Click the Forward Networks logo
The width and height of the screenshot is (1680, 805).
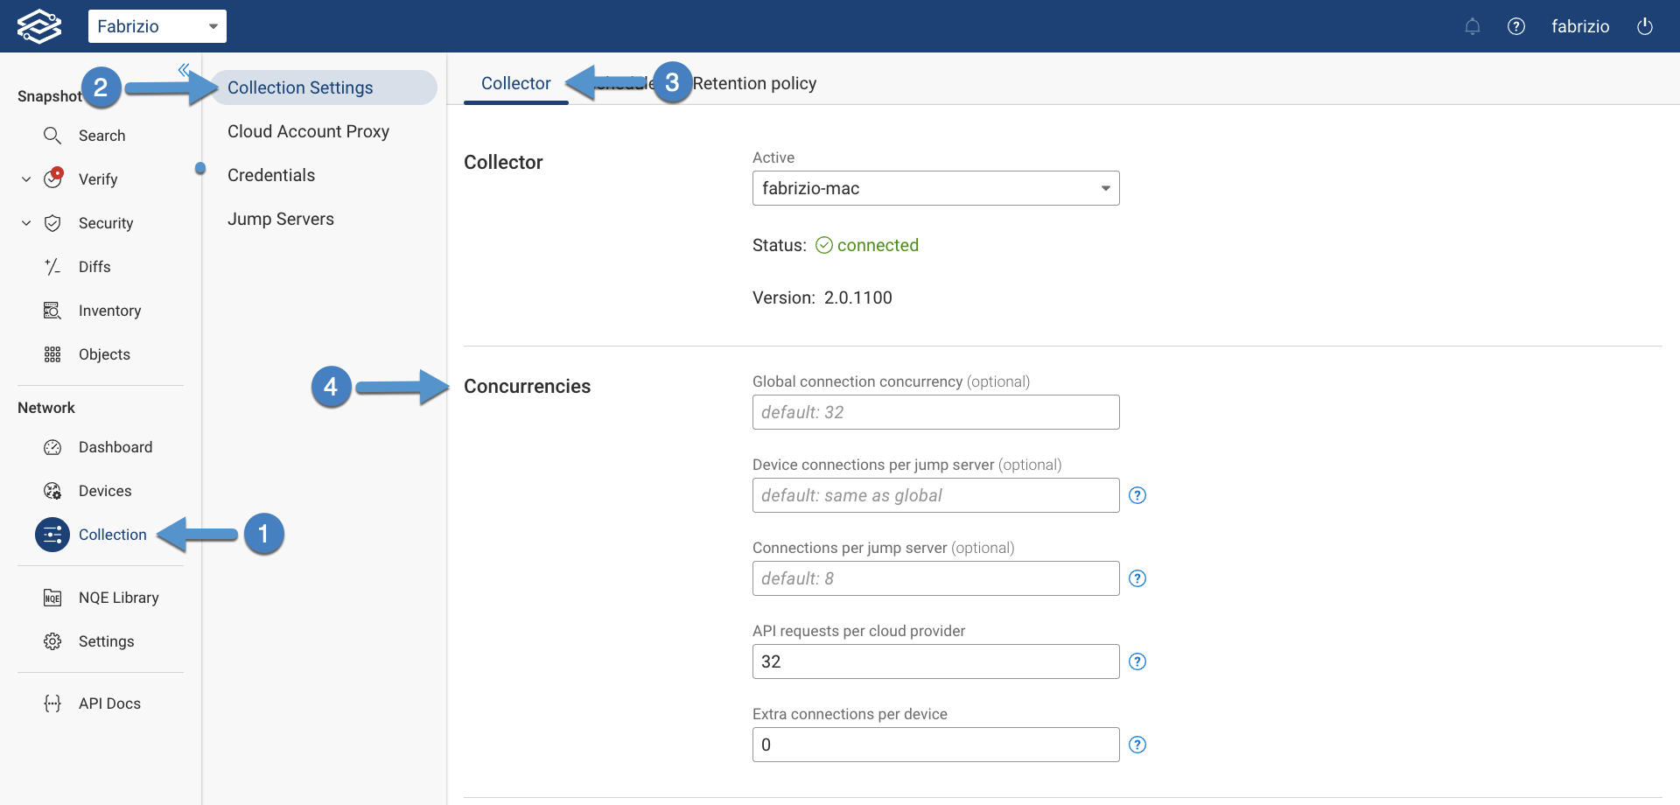click(38, 25)
